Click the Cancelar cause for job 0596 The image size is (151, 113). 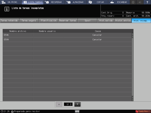click(97, 35)
